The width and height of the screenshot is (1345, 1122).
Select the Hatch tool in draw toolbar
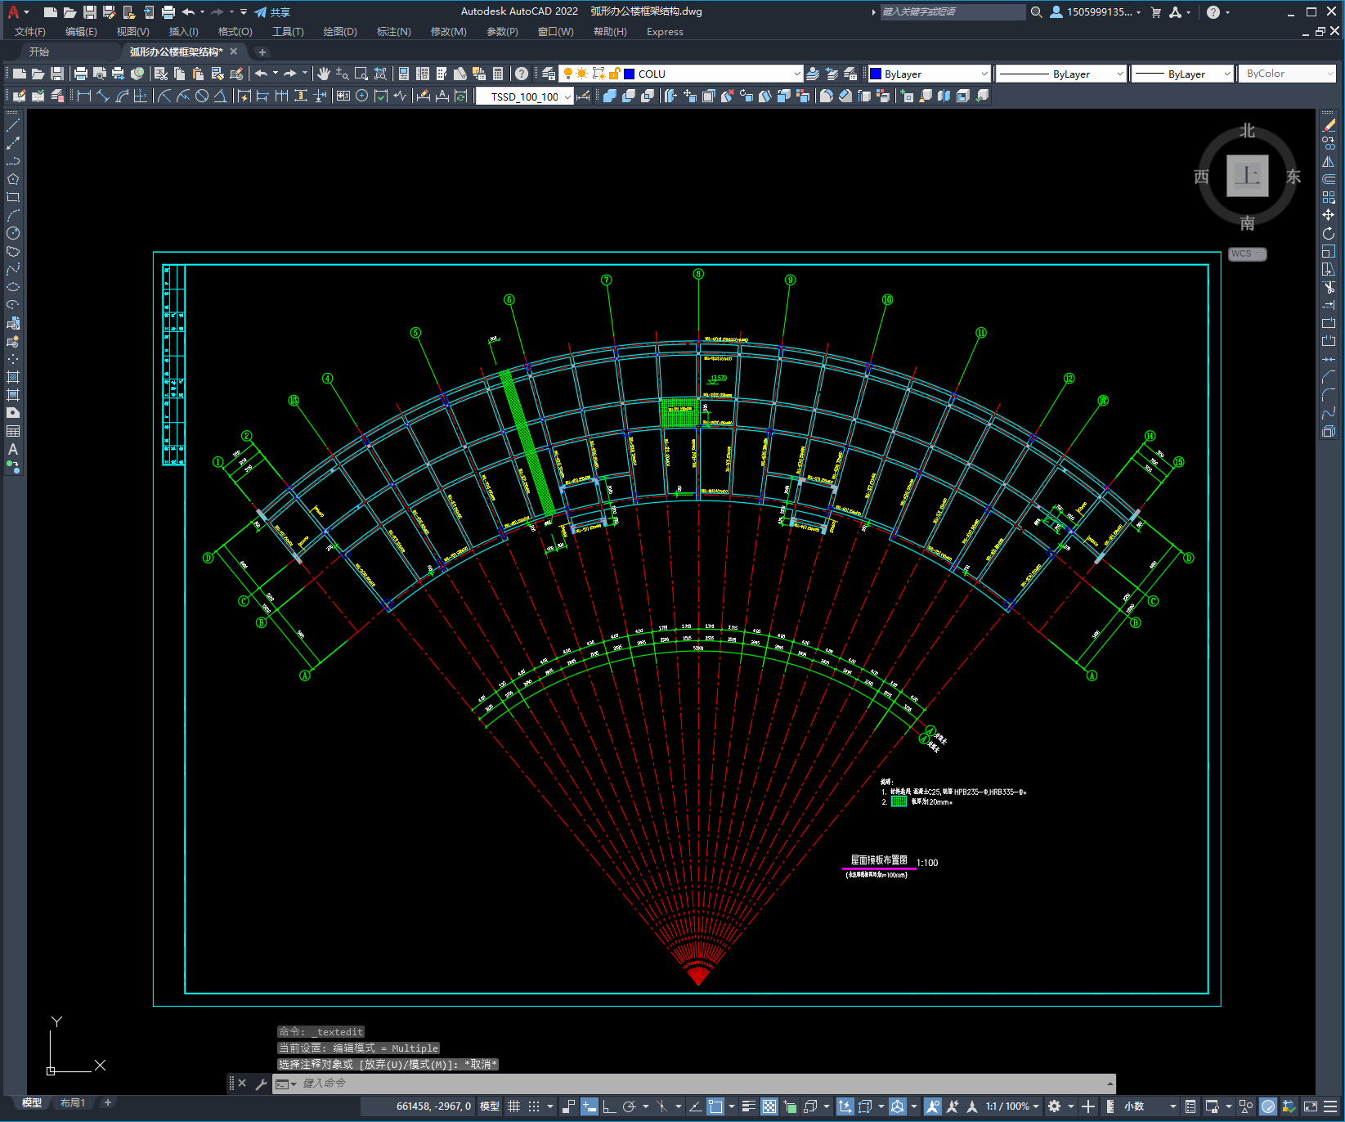point(13,377)
